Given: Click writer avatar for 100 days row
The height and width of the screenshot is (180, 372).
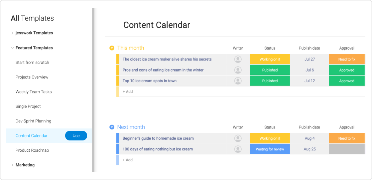Looking at the screenshot, I should [238, 149].
